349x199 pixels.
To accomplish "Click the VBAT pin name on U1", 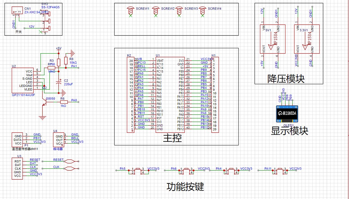I will (x=160, y=61).
